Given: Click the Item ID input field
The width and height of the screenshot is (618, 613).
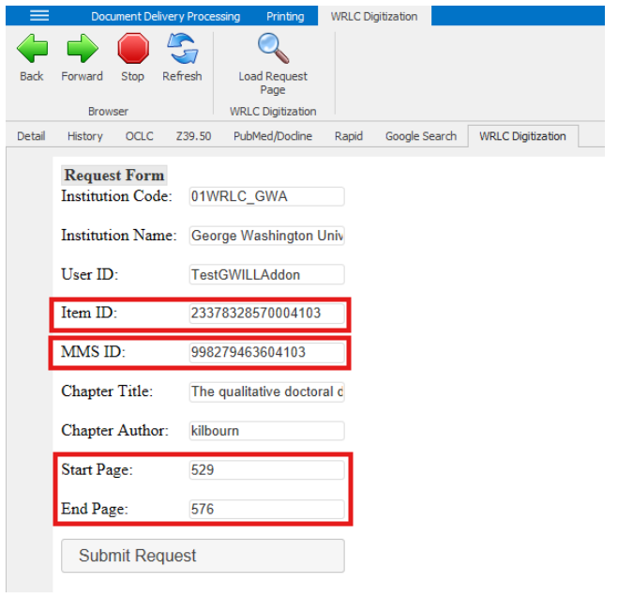Looking at the screenshot, I should pos(266,314).
